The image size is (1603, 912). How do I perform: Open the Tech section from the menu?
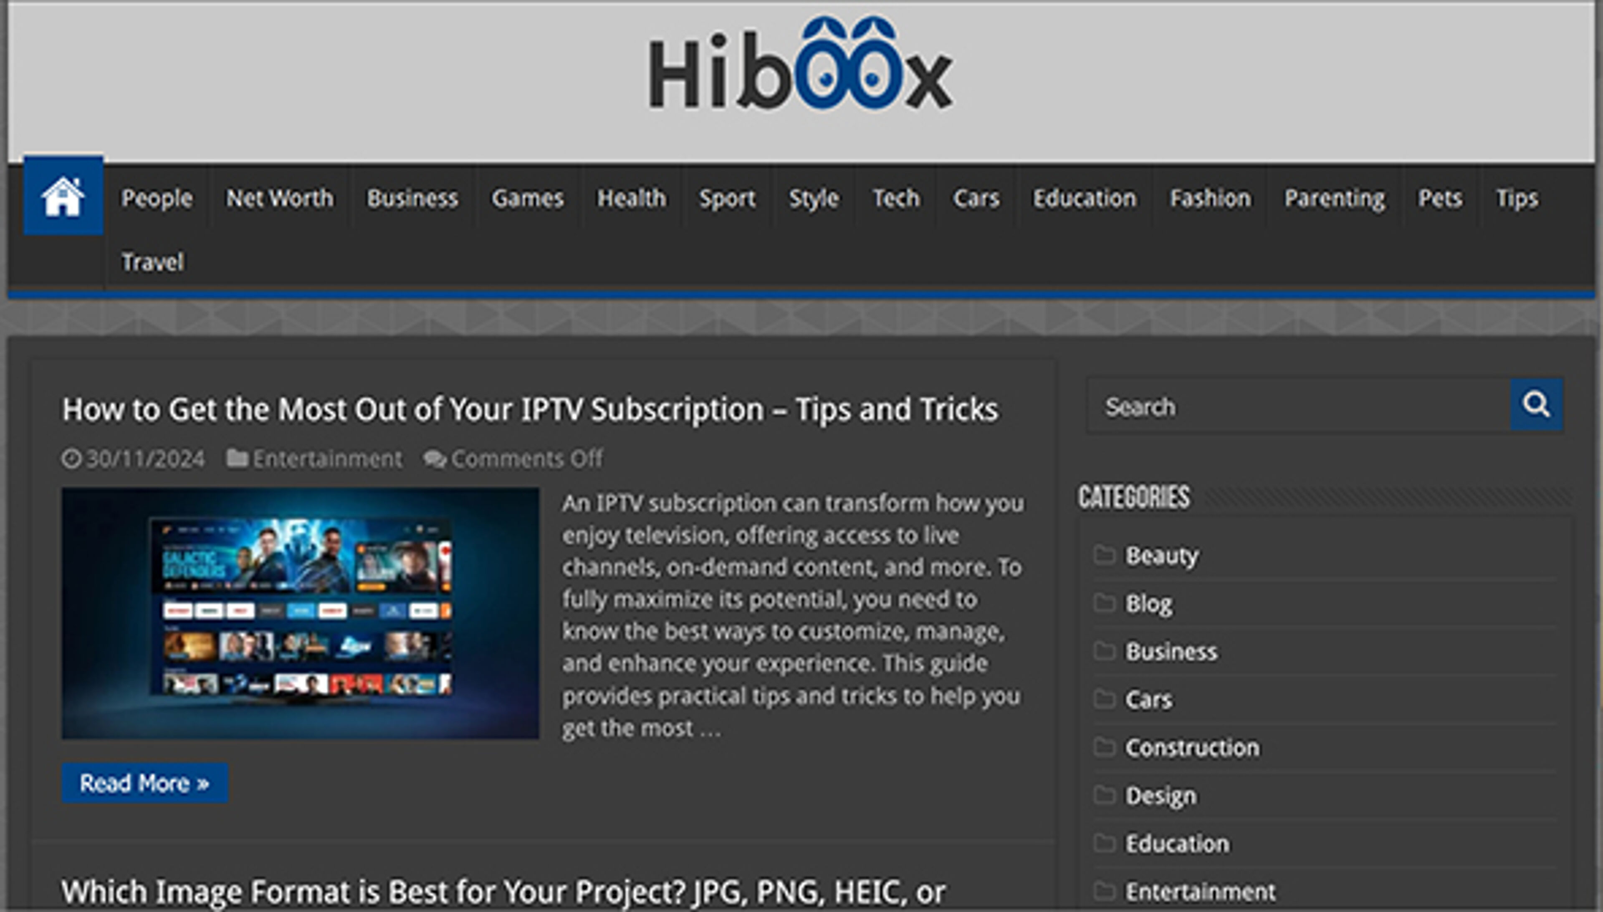click(x=895, y=199)
